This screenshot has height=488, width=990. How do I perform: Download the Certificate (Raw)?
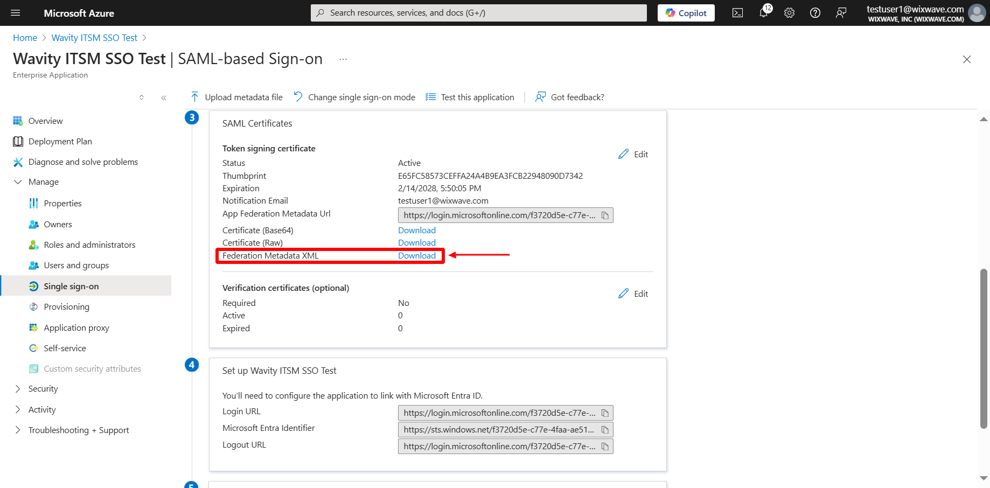pyautogui.click(x=417, y=242)
